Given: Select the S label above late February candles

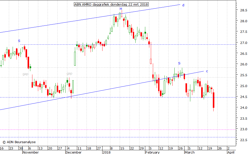Looking at the screenshot, I should click(x=179, y=63).
